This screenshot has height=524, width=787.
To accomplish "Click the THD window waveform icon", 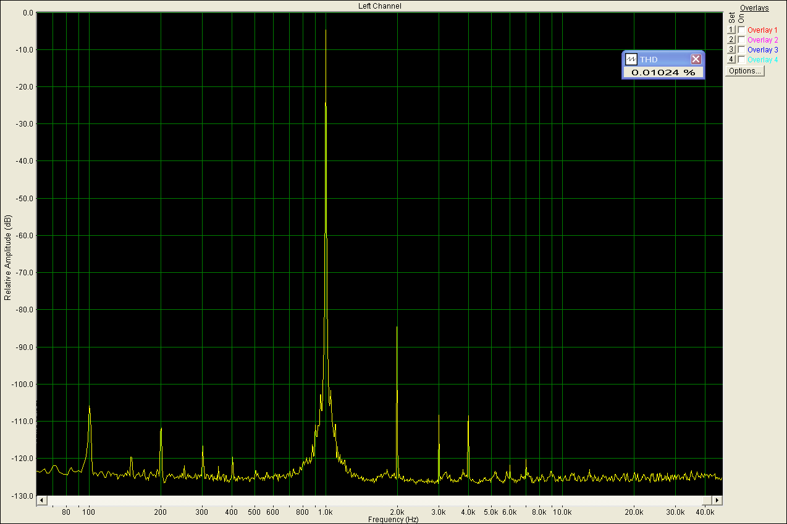I will 631,59.
